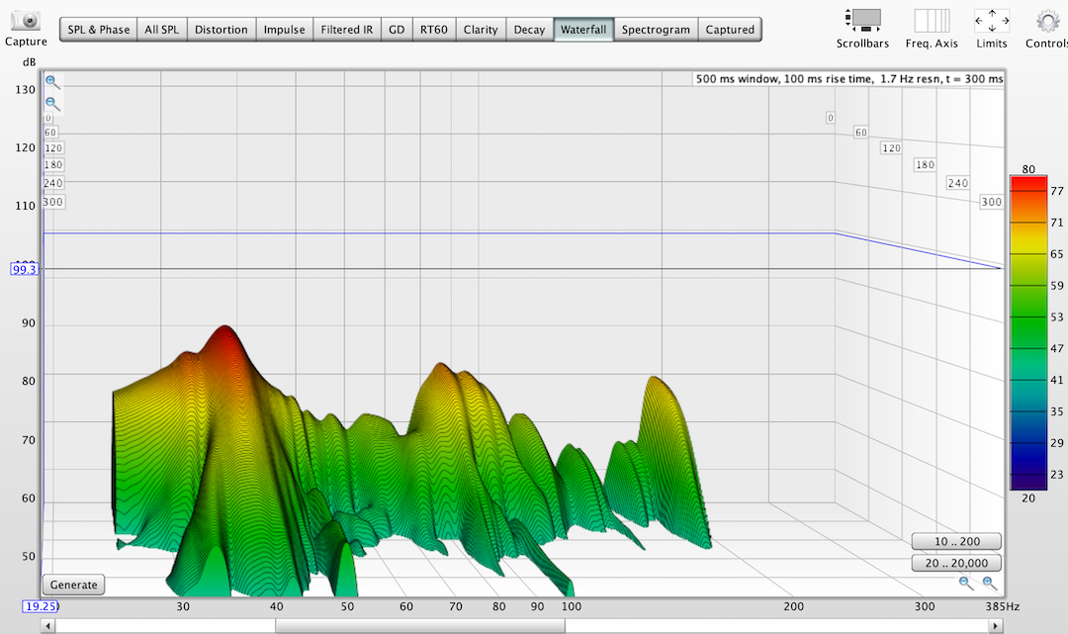Open the Distortion tab
1068x634 pixels.
pyautogui.click(x=222, y=30)
